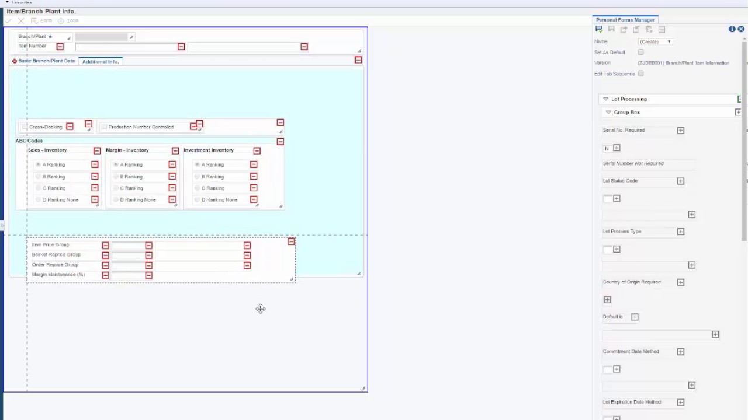Remove the tab control via its minus icon

coord(358,60)
